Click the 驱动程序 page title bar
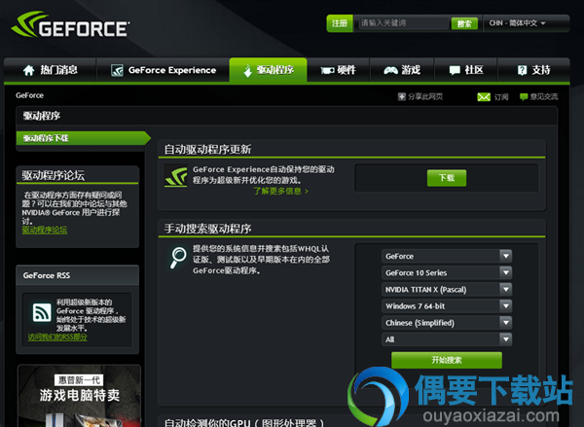This screenshot has height=427, width=584. 287,116
